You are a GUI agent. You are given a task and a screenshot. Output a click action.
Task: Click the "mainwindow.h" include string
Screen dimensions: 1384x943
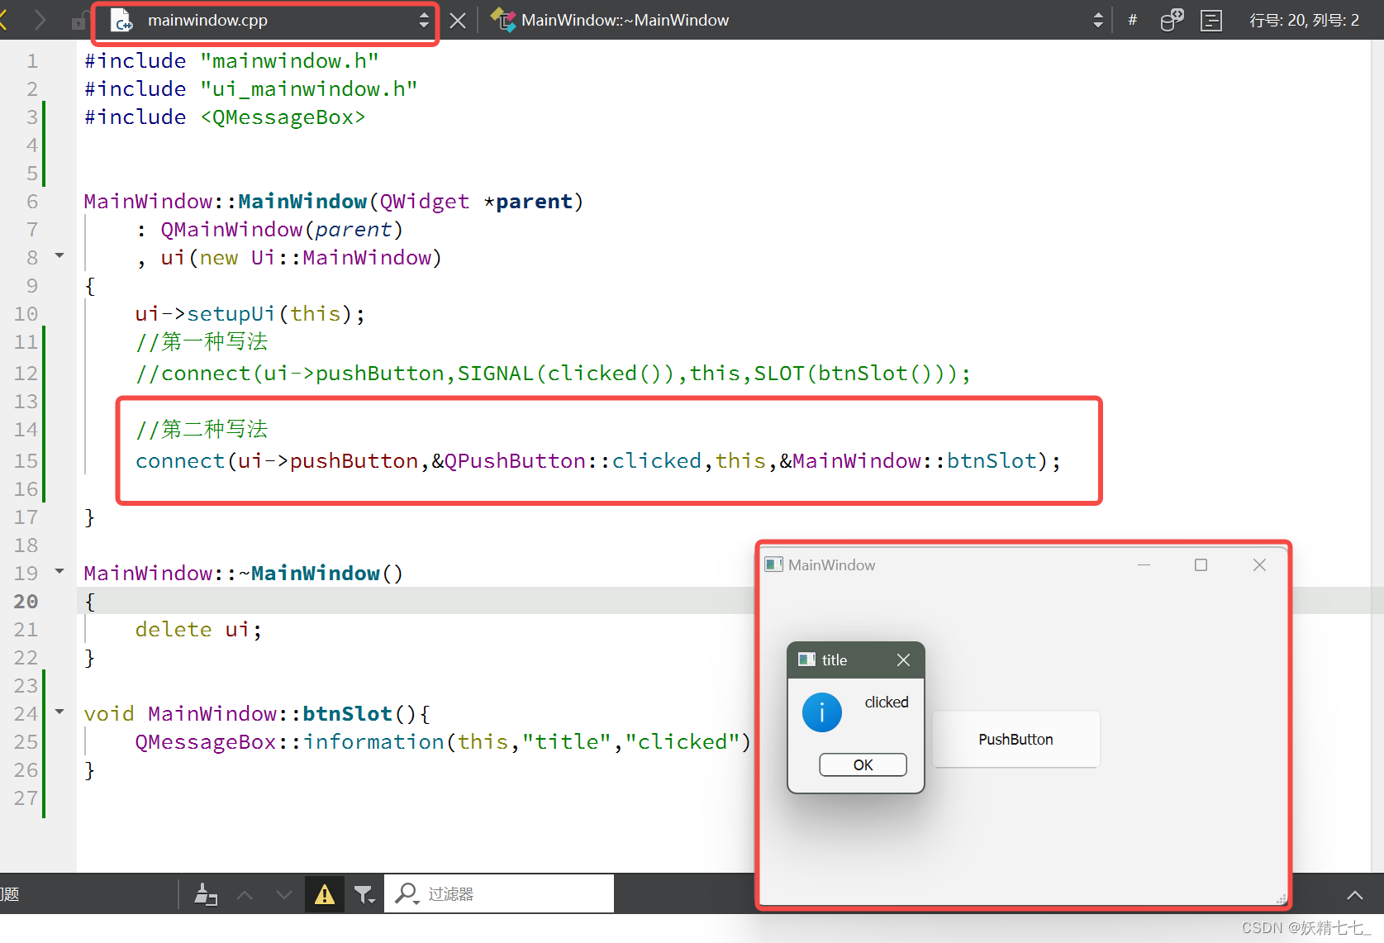pos(289,60)
